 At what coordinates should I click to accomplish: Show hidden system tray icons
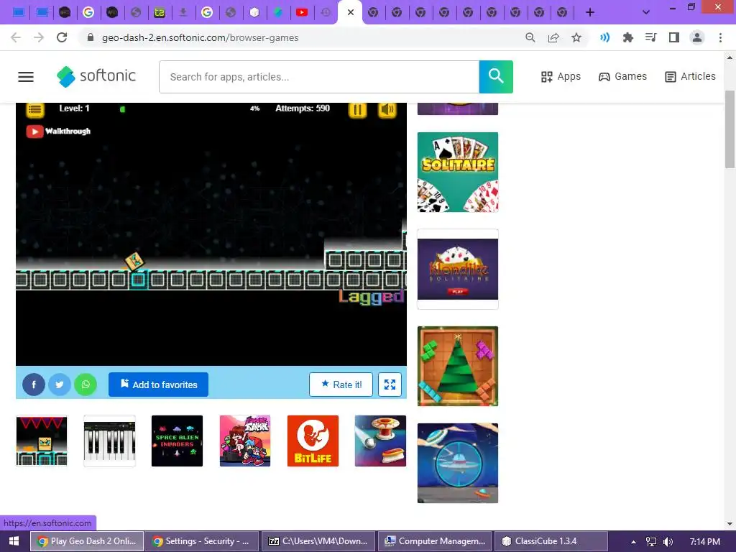point(633,542)
